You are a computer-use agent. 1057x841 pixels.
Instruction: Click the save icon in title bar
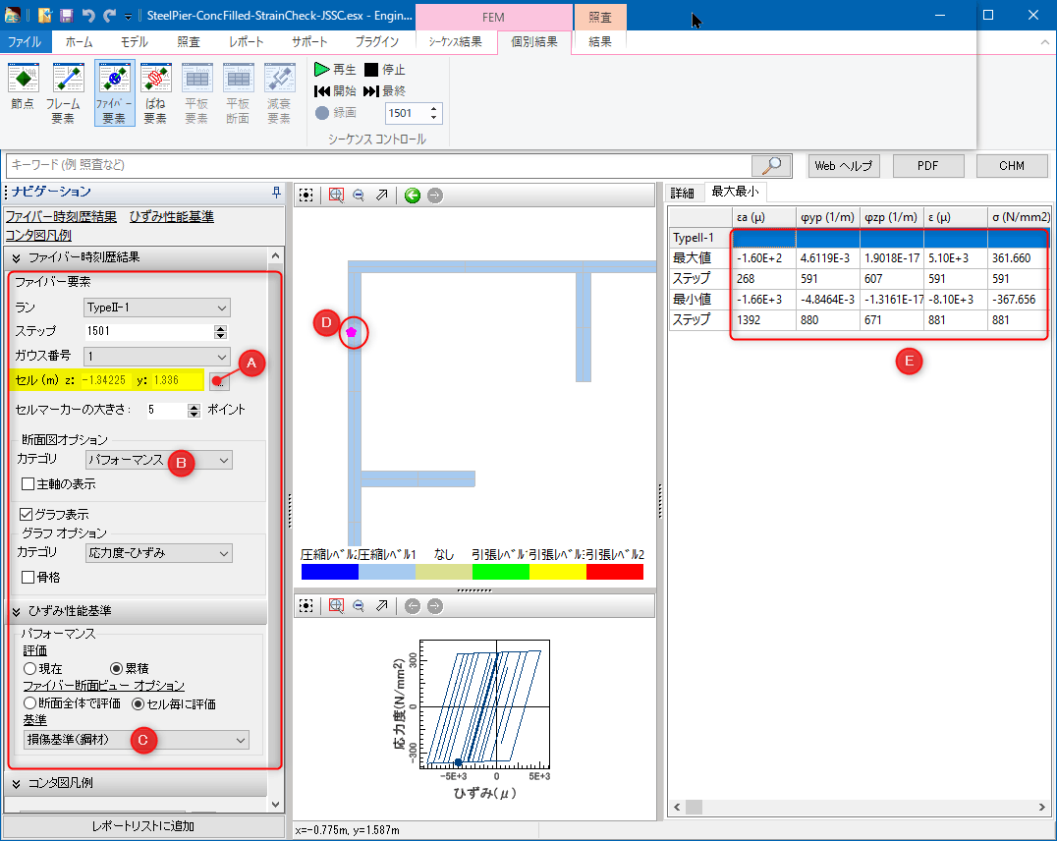tap(66, 15)
